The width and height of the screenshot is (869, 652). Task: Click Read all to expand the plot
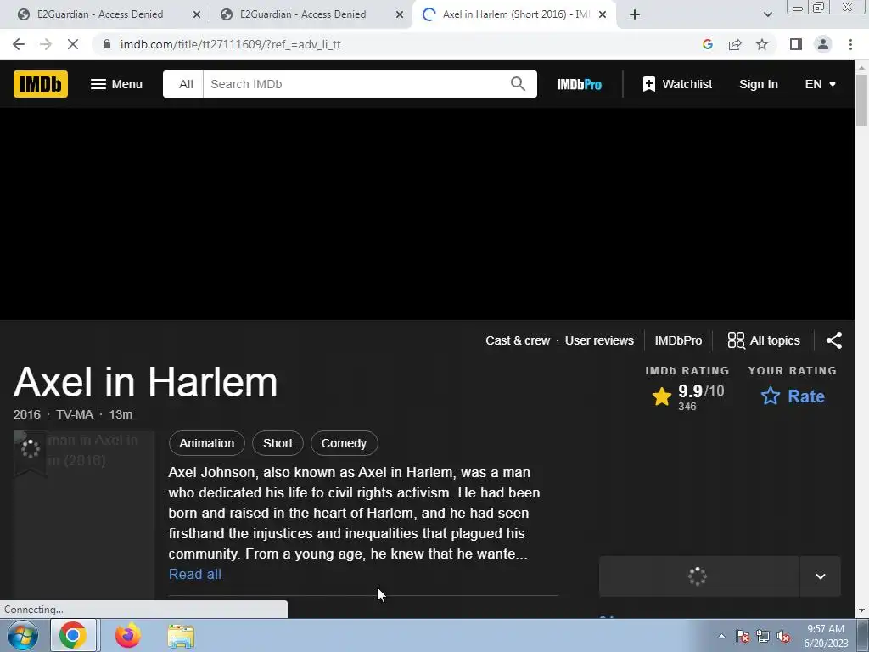coord(195,574)
